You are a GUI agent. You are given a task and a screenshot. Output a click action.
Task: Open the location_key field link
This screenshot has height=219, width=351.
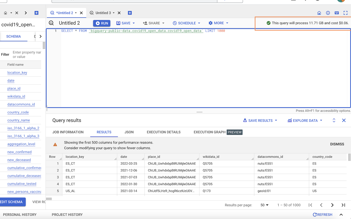tap(17, 73)
